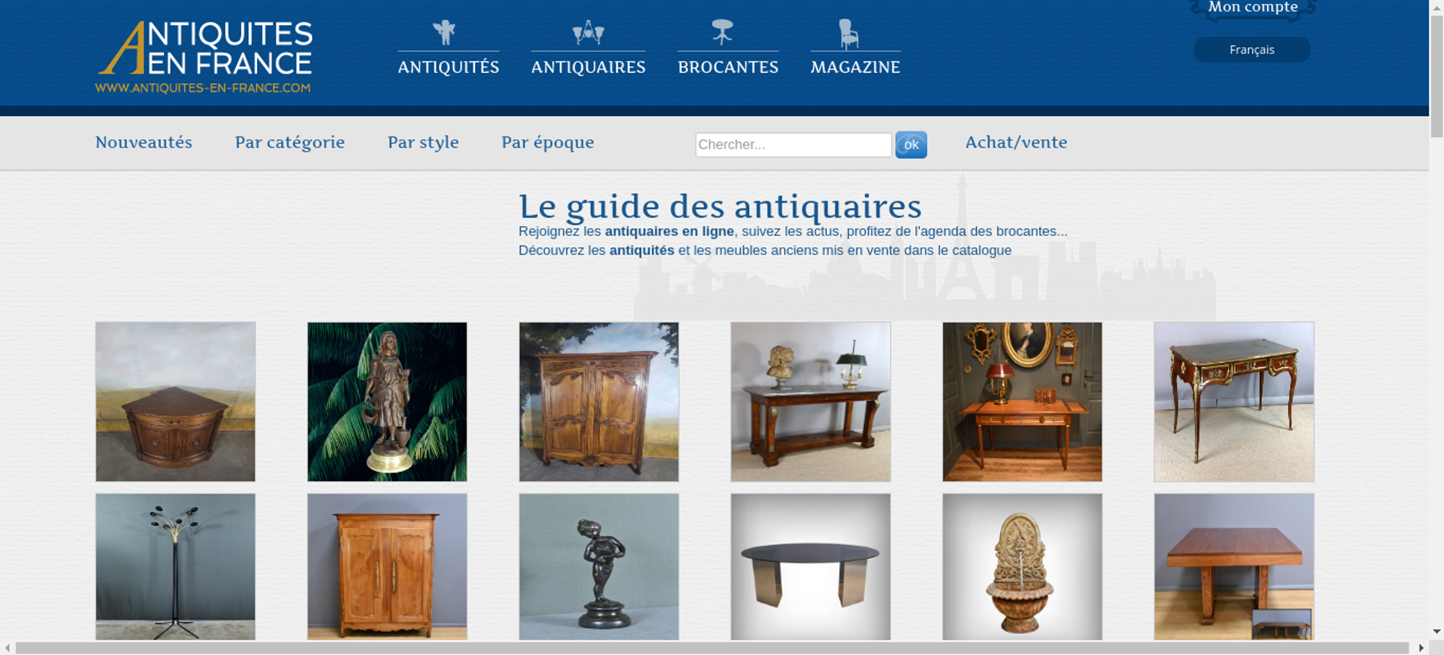Click the vertical scrollbar down arrow
Viewport: 1444px width, 655px height.
click(x=1437, y=632)
